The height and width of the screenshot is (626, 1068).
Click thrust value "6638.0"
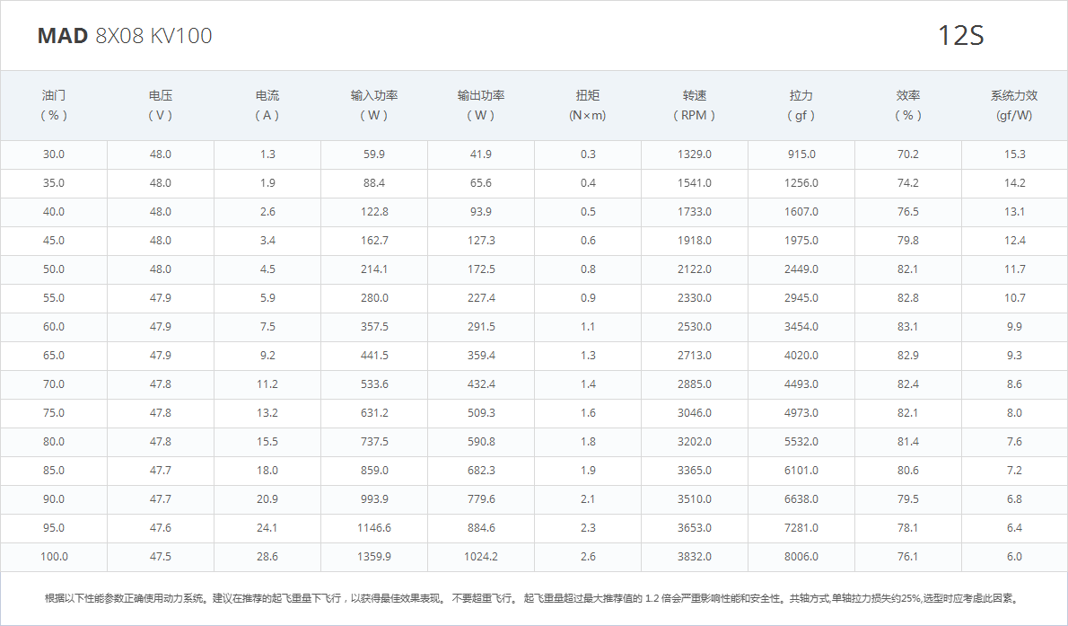[x=801, y=498]
